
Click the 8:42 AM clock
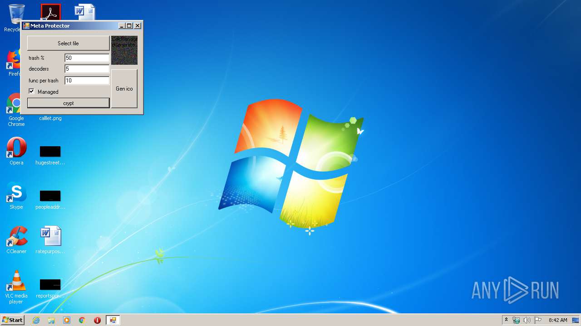click(x=558, y=320)
